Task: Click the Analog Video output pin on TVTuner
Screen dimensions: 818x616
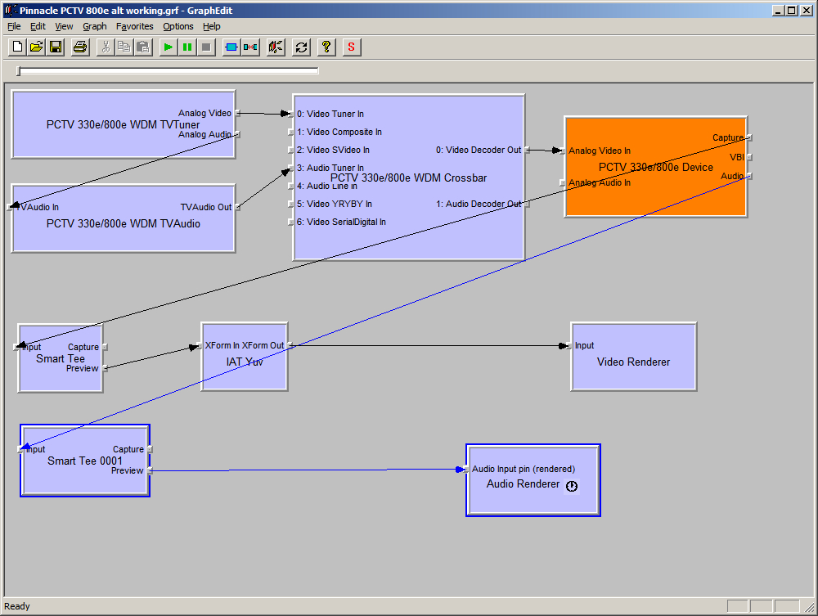Action: pos(237,113)
